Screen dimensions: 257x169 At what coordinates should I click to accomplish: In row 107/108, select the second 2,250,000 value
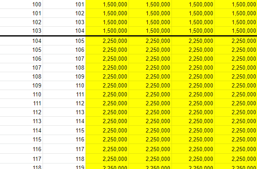[x=150, y=68]
